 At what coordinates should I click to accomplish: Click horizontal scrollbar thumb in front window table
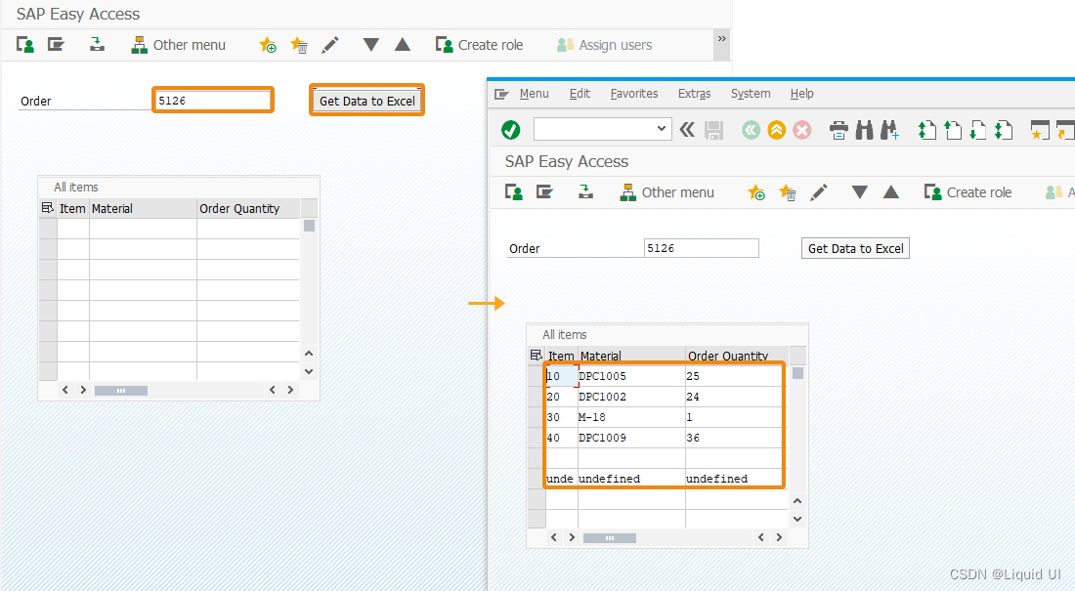[610, 538]
